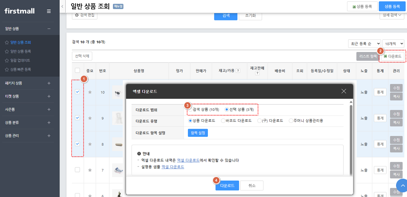Viewport: 407px width, 197px height.
Task: Expand the 상품 관리 sidebar section
Action: (49, 136)
